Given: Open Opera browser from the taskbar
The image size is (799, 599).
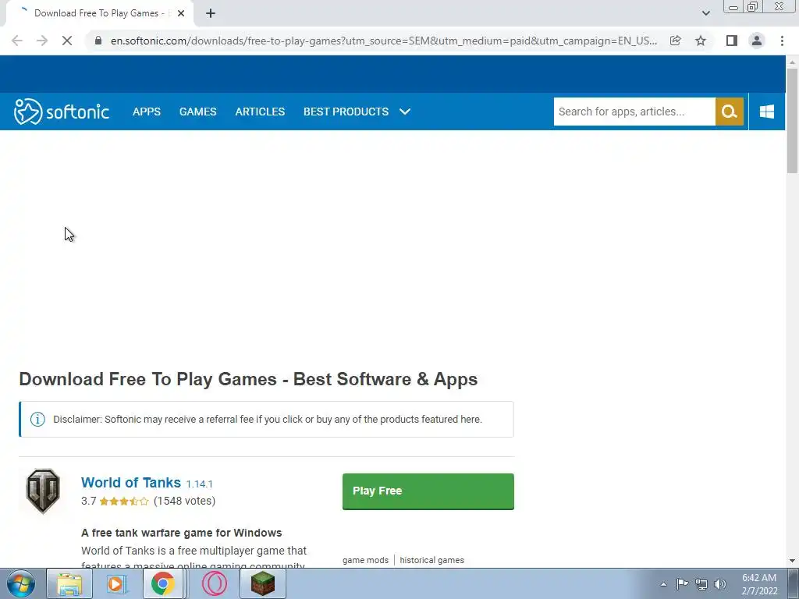Looking at the screenshot, I should [x=215, y=583].
